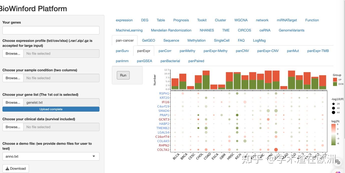Image resolution: width=345 pixels, height=173 pixels.
Task: Click the Your genes input field
Action: pyautogui.click(x=51, y=30)
